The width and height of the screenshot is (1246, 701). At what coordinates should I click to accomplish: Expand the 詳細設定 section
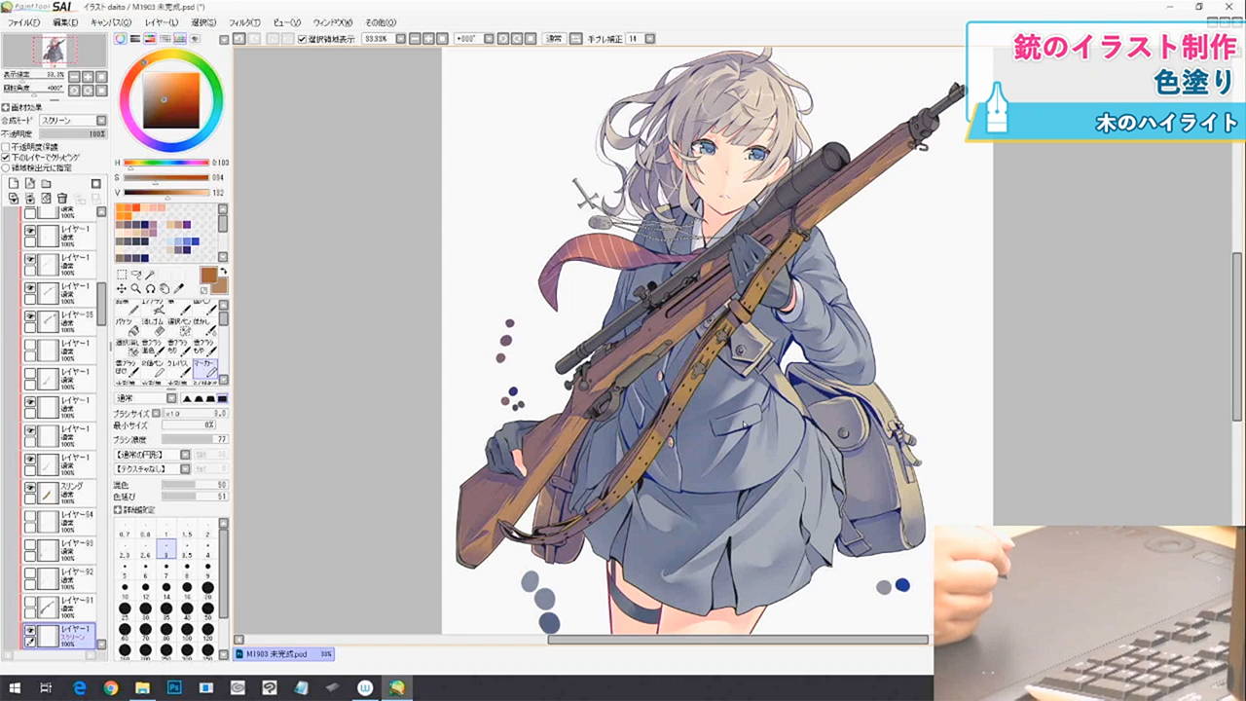pos(118,510)
